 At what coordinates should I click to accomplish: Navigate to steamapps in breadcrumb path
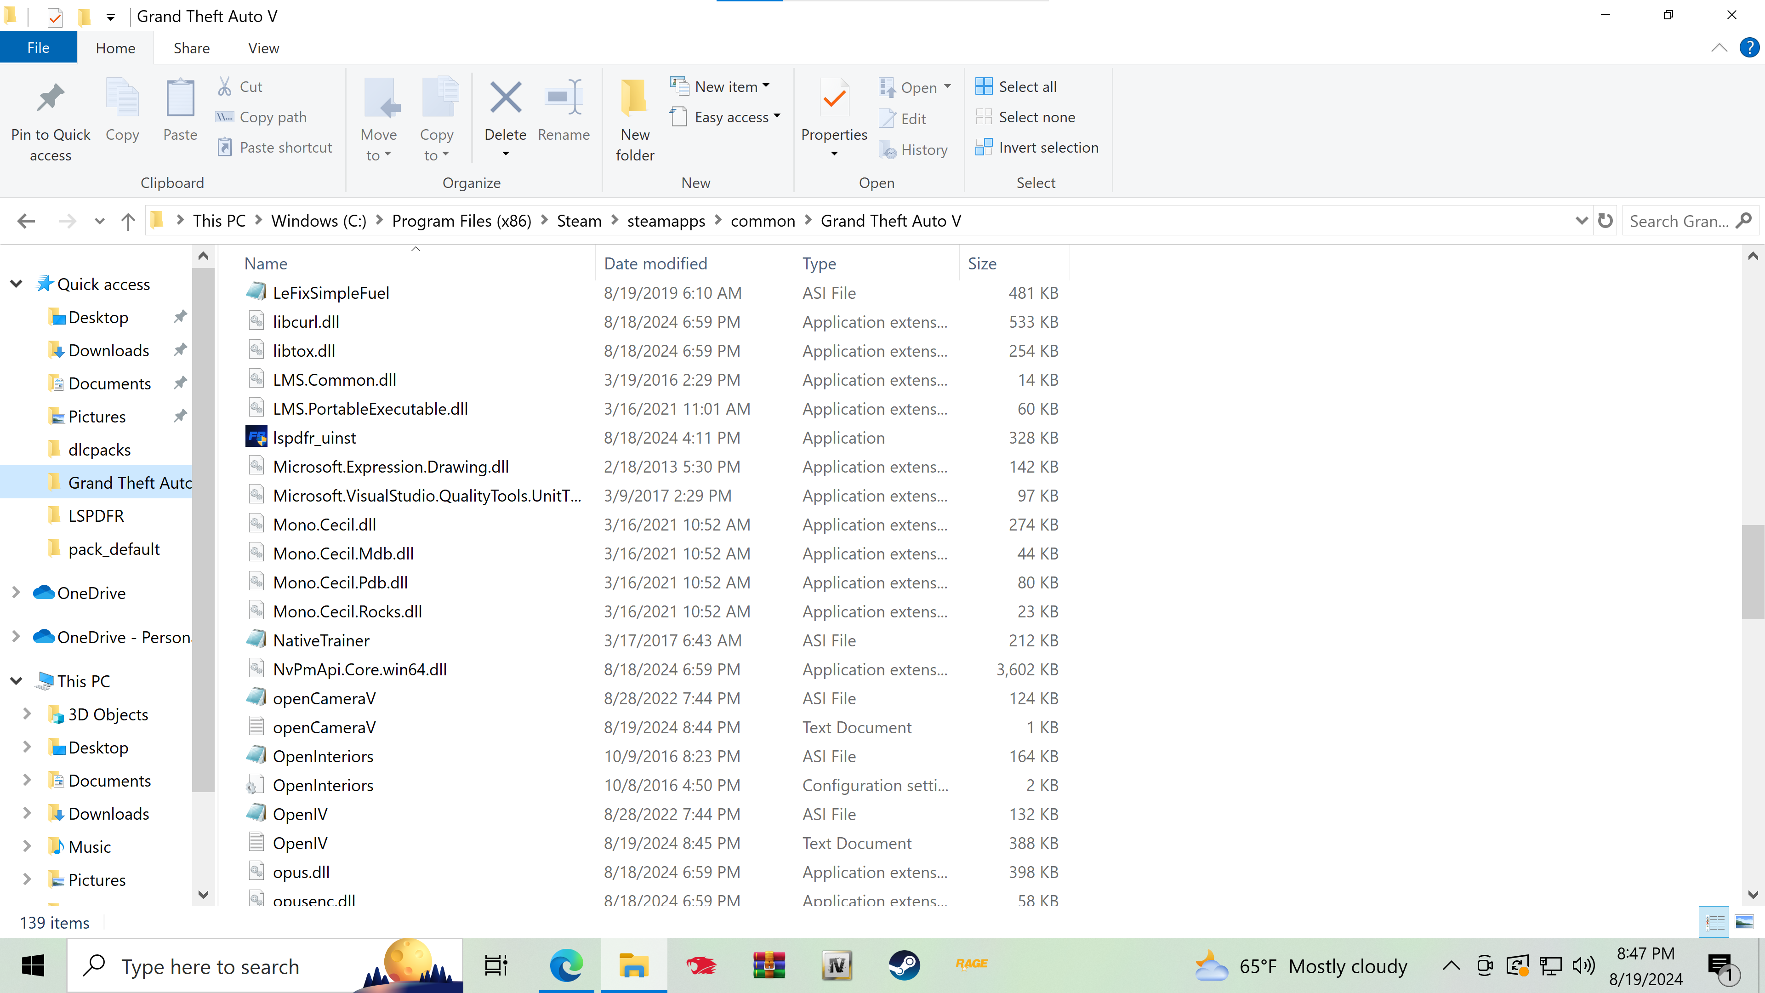(665, 221)
